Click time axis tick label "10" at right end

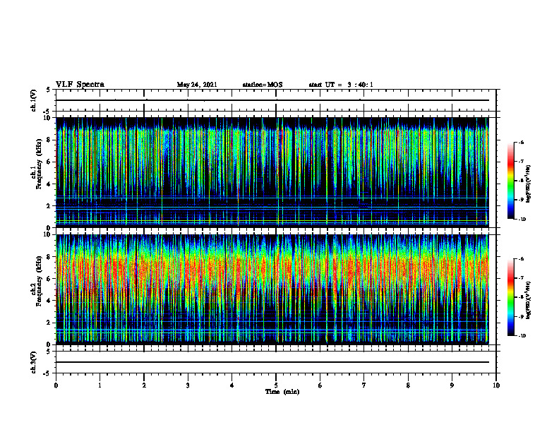pos(496,385)
